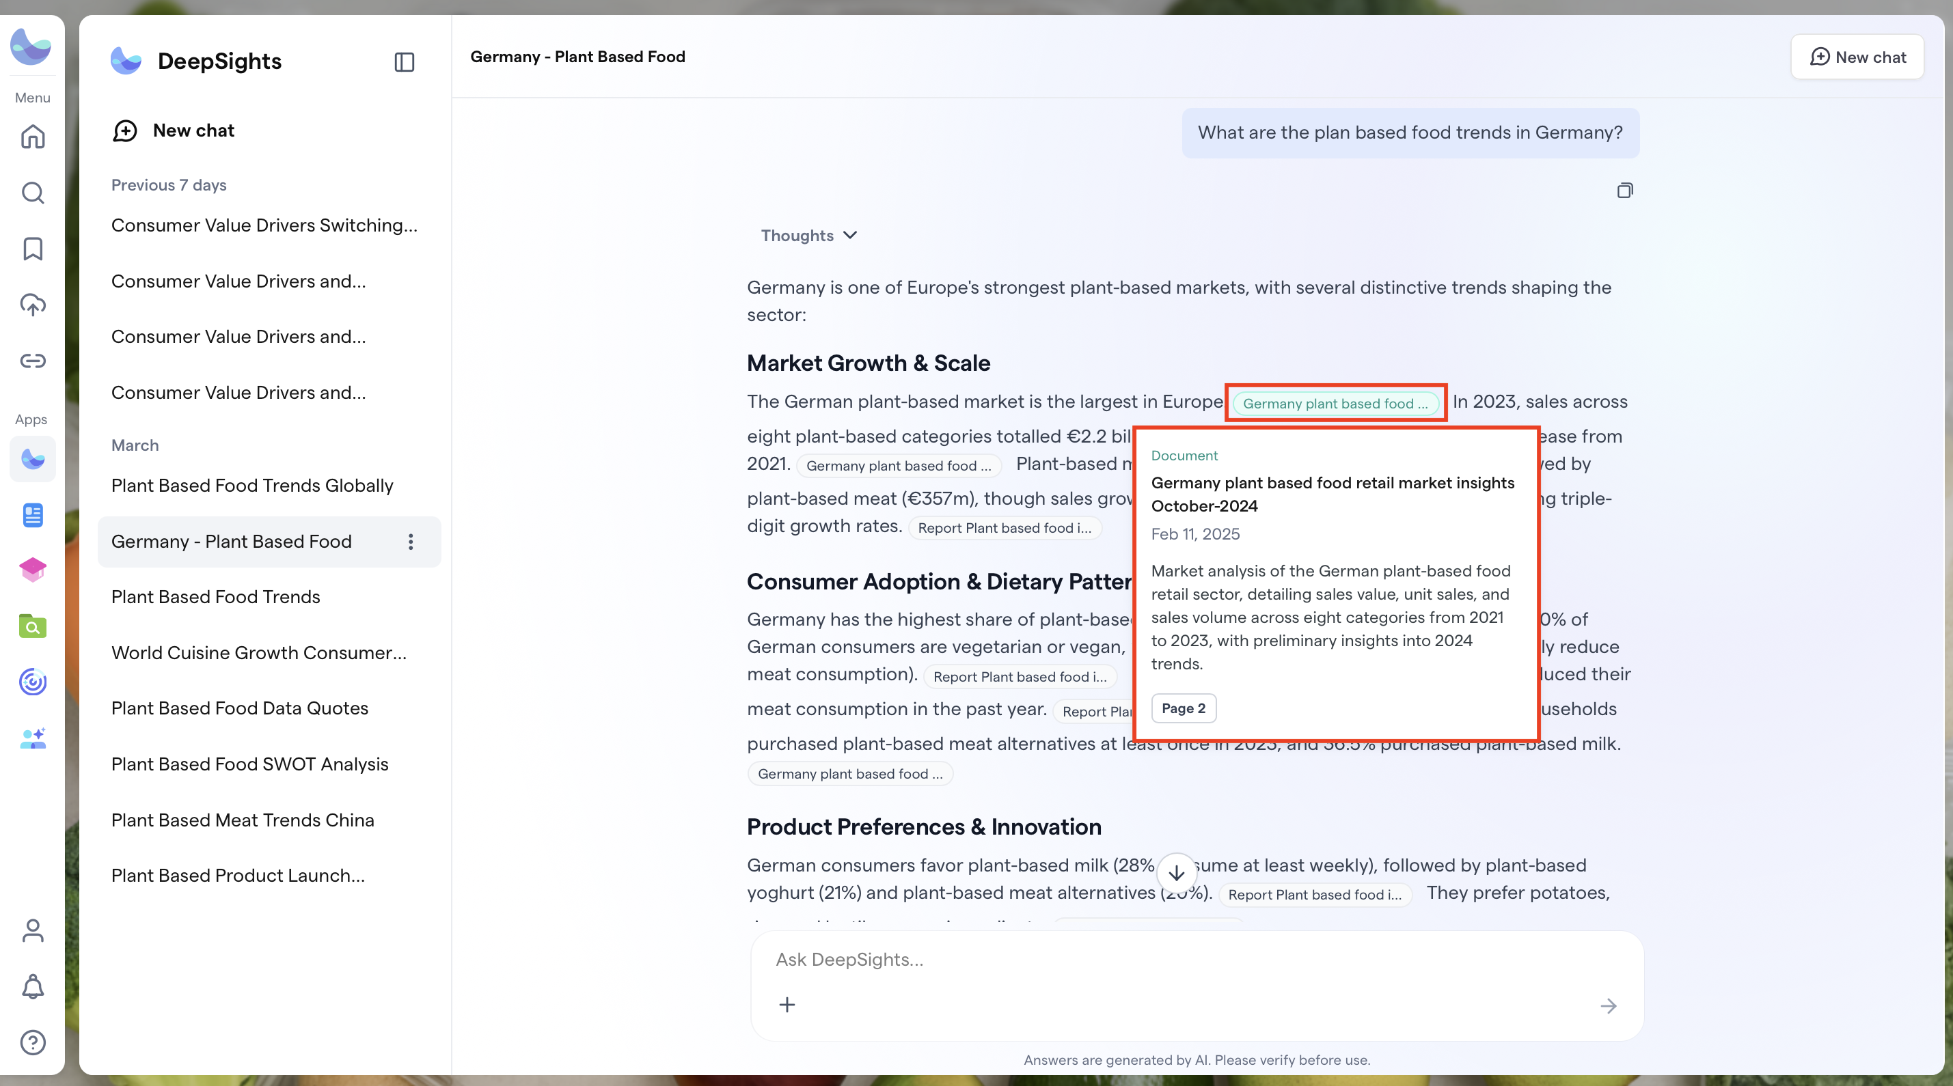Open the Report citation after 'alternatives (20%).'
Image resolution: width=1953 pixels, height=1086 pixels.
click(1315, 895)
